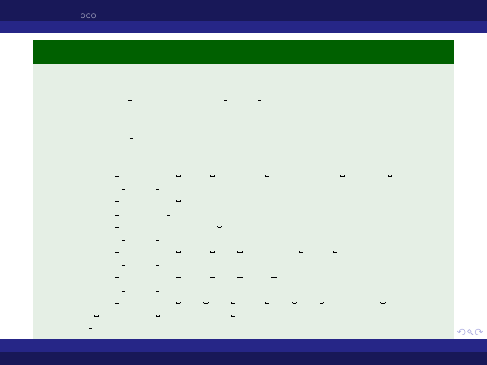Jump to the third slide navigation circle
The height and width of the screenshot is (365, 487).
[94, 15]
